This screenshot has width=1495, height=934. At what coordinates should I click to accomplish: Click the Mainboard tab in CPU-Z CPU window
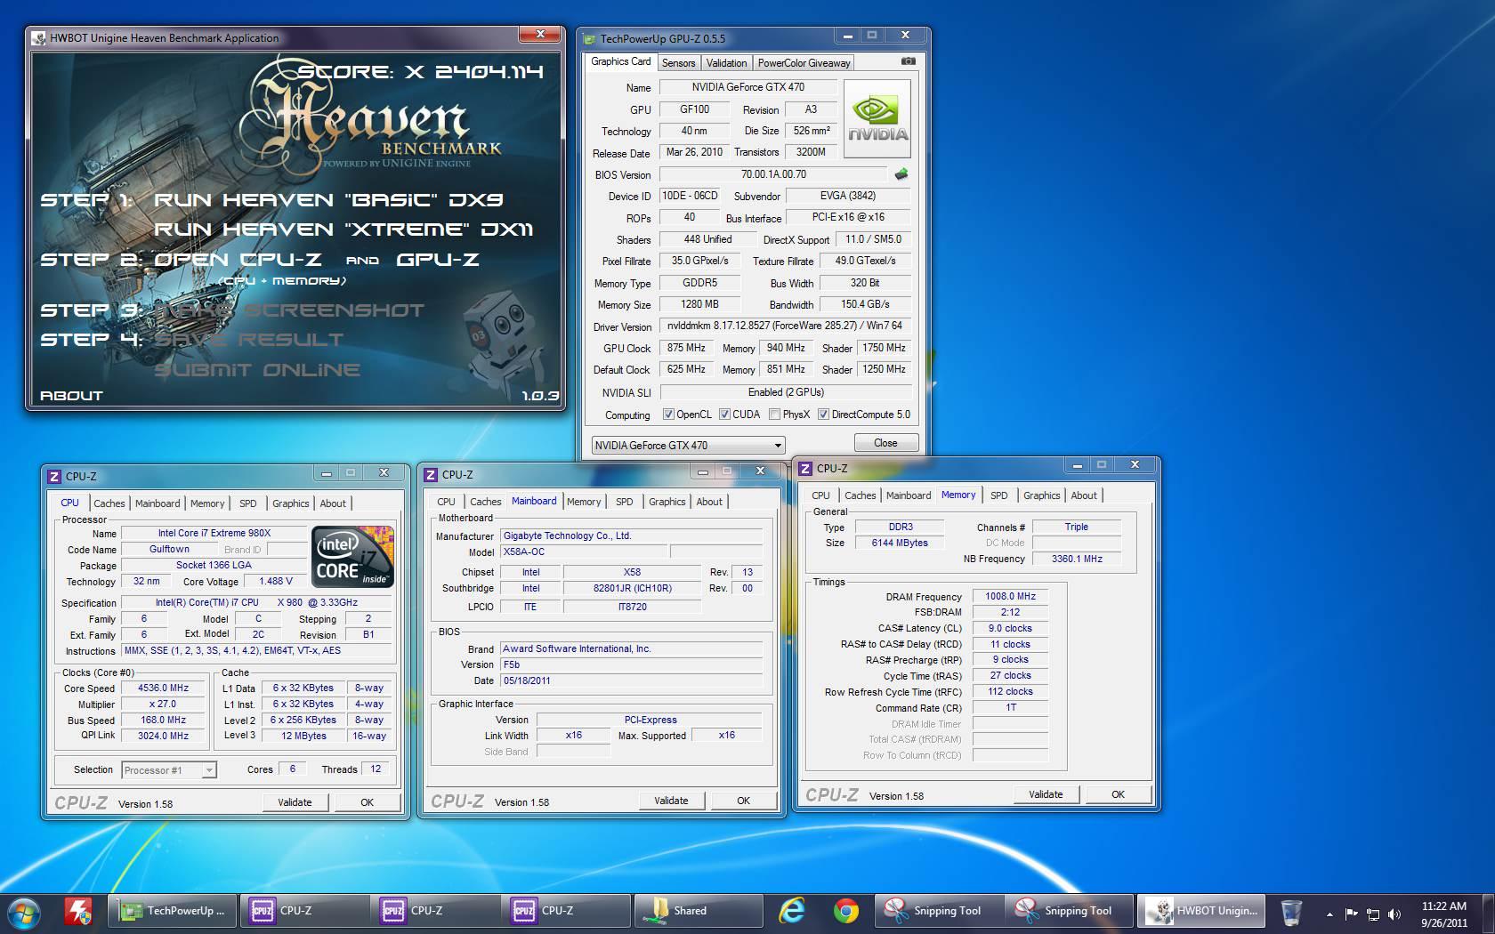point(158,503)
